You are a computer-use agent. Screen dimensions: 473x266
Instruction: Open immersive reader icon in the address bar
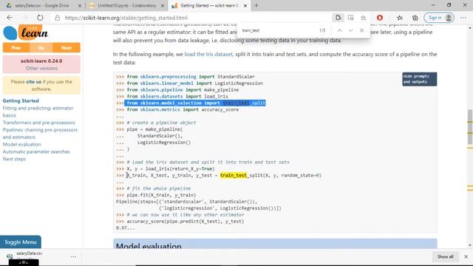tap(350, 18)
